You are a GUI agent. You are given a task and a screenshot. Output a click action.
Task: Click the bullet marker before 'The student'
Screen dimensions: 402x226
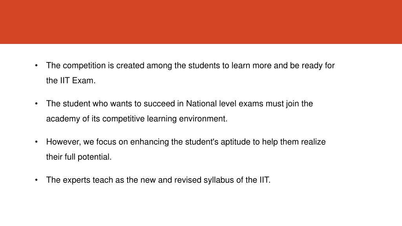[x=37, y=104]
